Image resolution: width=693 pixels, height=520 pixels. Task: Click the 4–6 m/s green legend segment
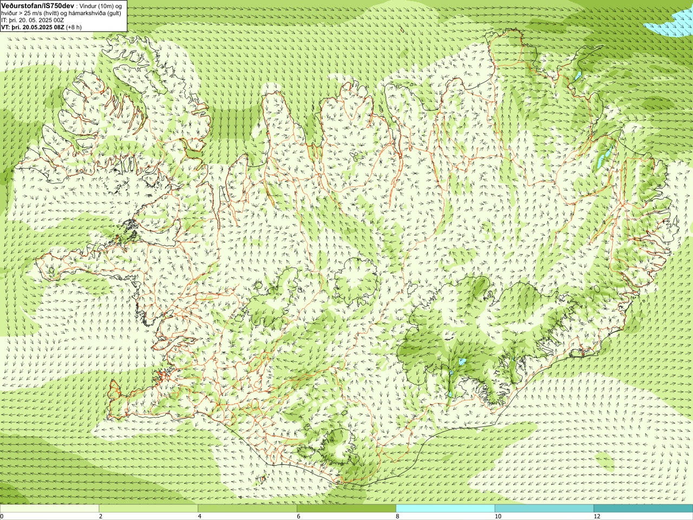coord(247,509)
